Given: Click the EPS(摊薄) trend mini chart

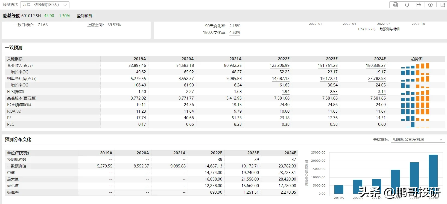Looking at the screenshot, I should click(415, 92).
